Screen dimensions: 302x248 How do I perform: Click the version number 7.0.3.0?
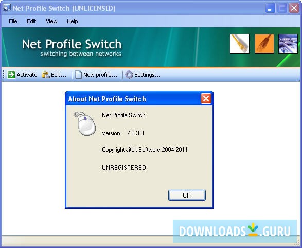[x=135, y=133]
